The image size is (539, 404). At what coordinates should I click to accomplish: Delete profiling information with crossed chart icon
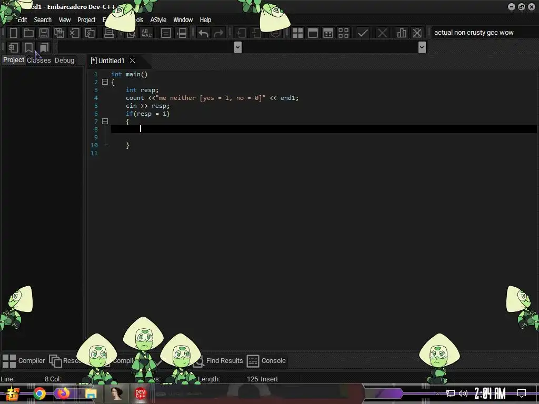(x=417, y=33)
